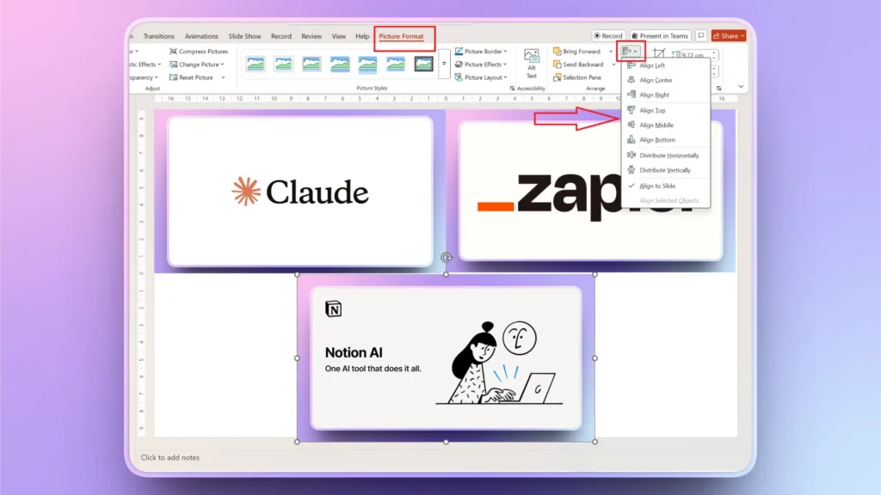Click Present in Teams
Screen dimensions: 881x495
(660, 36)
